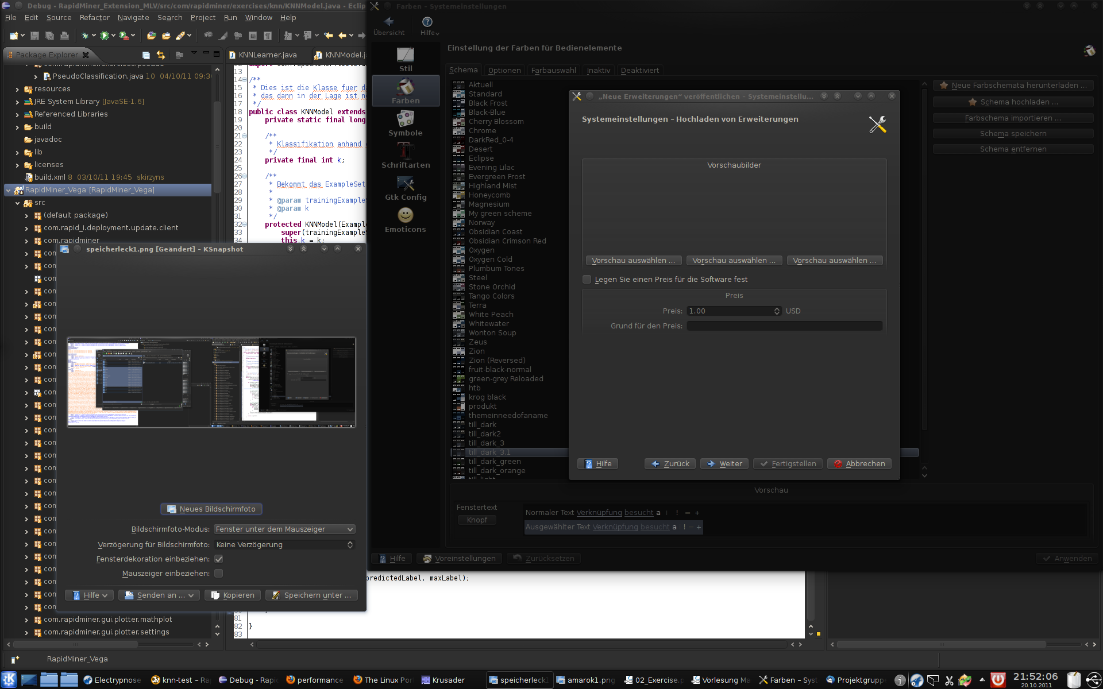Switch to Electrypnose taskbar entry
Viewport: 1103px width, 689px height.
coord(112,680)
